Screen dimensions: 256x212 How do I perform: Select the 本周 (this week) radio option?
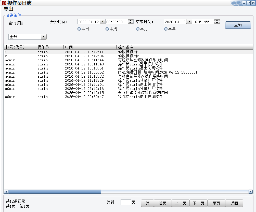tap(107, 29)
